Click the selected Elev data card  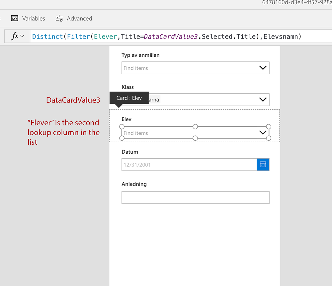click(x=195, y=126)
